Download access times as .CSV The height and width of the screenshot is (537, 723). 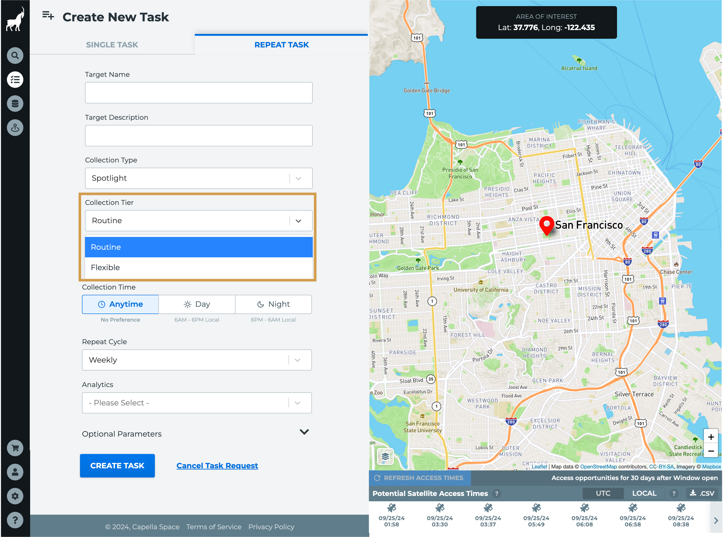pyautogui.click(x=702, y=493)
